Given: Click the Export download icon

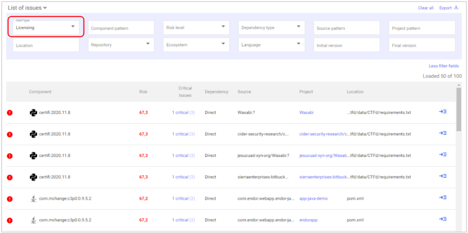Looking at the screenshot, I should tap(456, 8).
